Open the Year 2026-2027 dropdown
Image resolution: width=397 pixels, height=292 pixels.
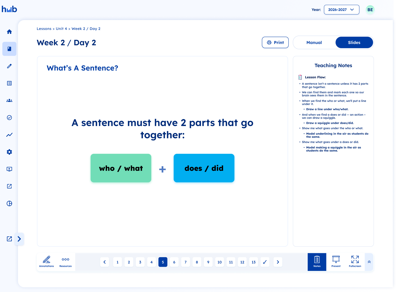click(341, 10)
